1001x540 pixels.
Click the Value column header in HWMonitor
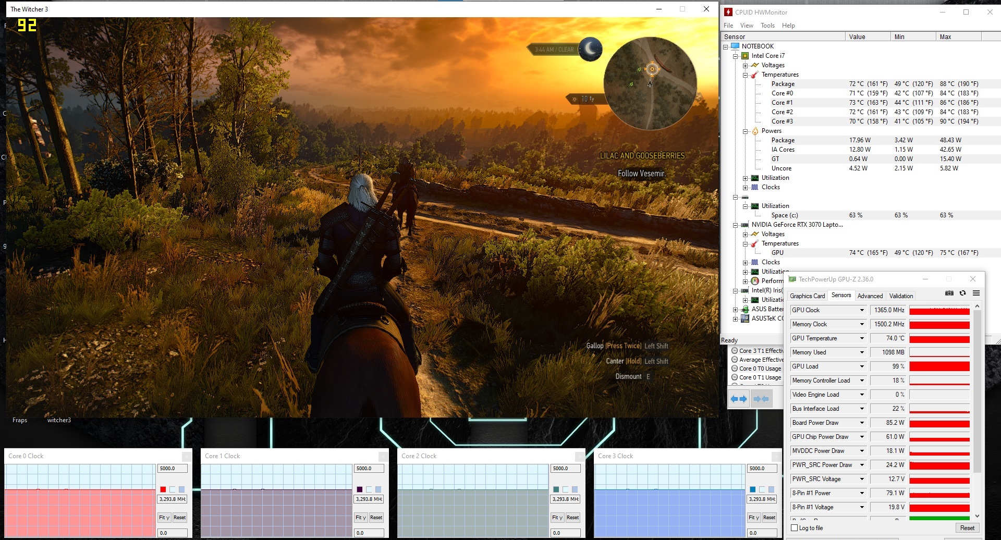[868, 36]
